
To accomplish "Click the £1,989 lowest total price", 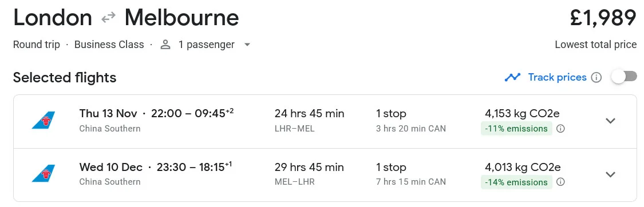I will tap(603, 18).
